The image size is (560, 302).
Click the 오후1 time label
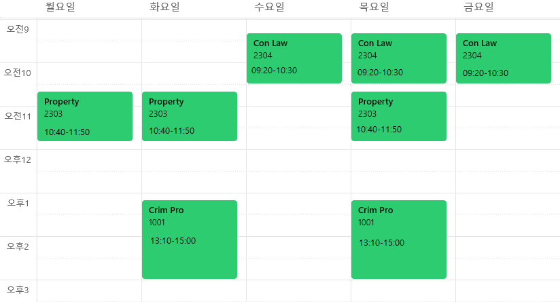coord(18,203)
